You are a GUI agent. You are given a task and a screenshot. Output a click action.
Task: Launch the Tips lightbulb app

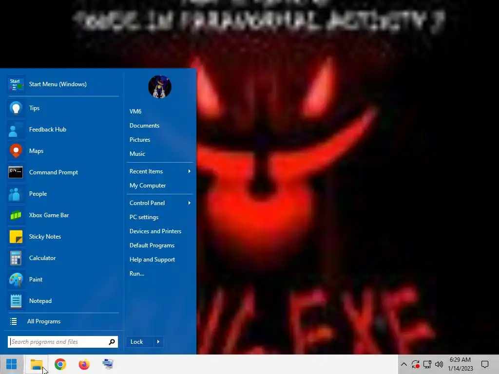coord(63,108)
